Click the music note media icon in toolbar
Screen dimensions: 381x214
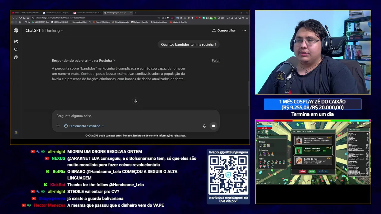click(x=228, y=18)
